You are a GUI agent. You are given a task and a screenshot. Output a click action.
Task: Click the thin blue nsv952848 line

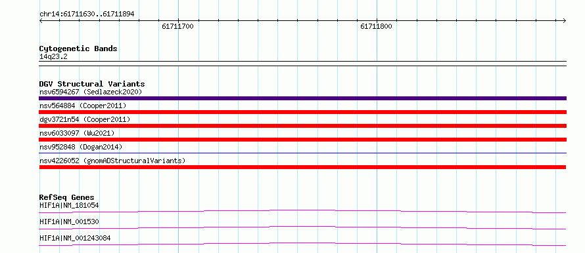click(303, 153)
